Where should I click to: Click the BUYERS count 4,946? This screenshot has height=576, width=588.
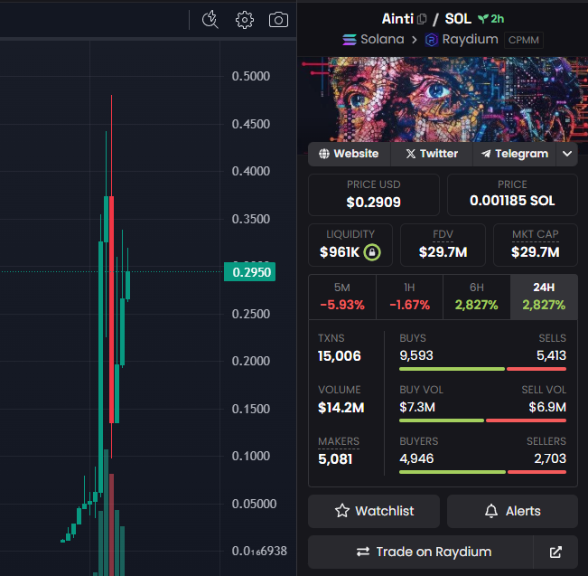(x=416, y=458)
